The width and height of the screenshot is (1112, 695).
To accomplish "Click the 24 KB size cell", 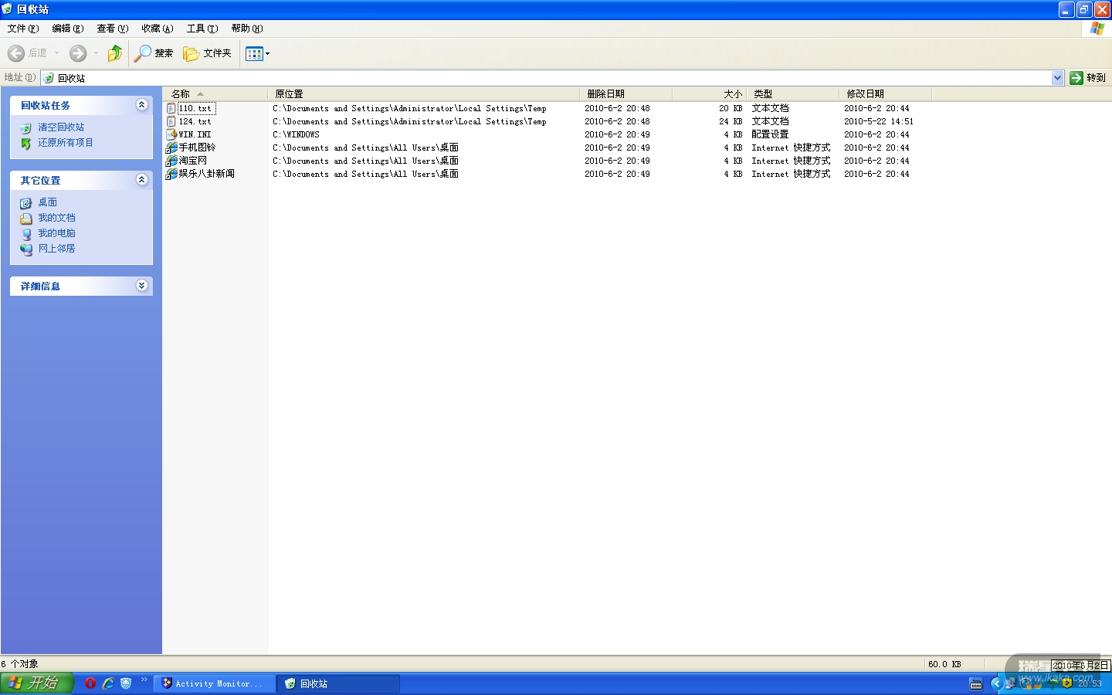I will pyautogui.click(x=731, y=122).
